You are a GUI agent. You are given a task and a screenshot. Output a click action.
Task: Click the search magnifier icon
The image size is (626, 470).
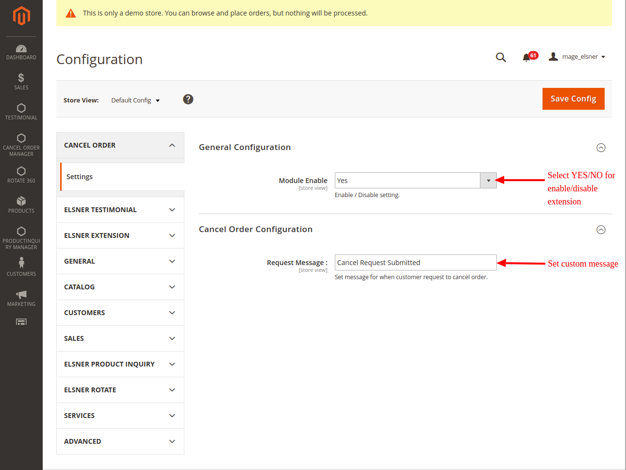501,57
